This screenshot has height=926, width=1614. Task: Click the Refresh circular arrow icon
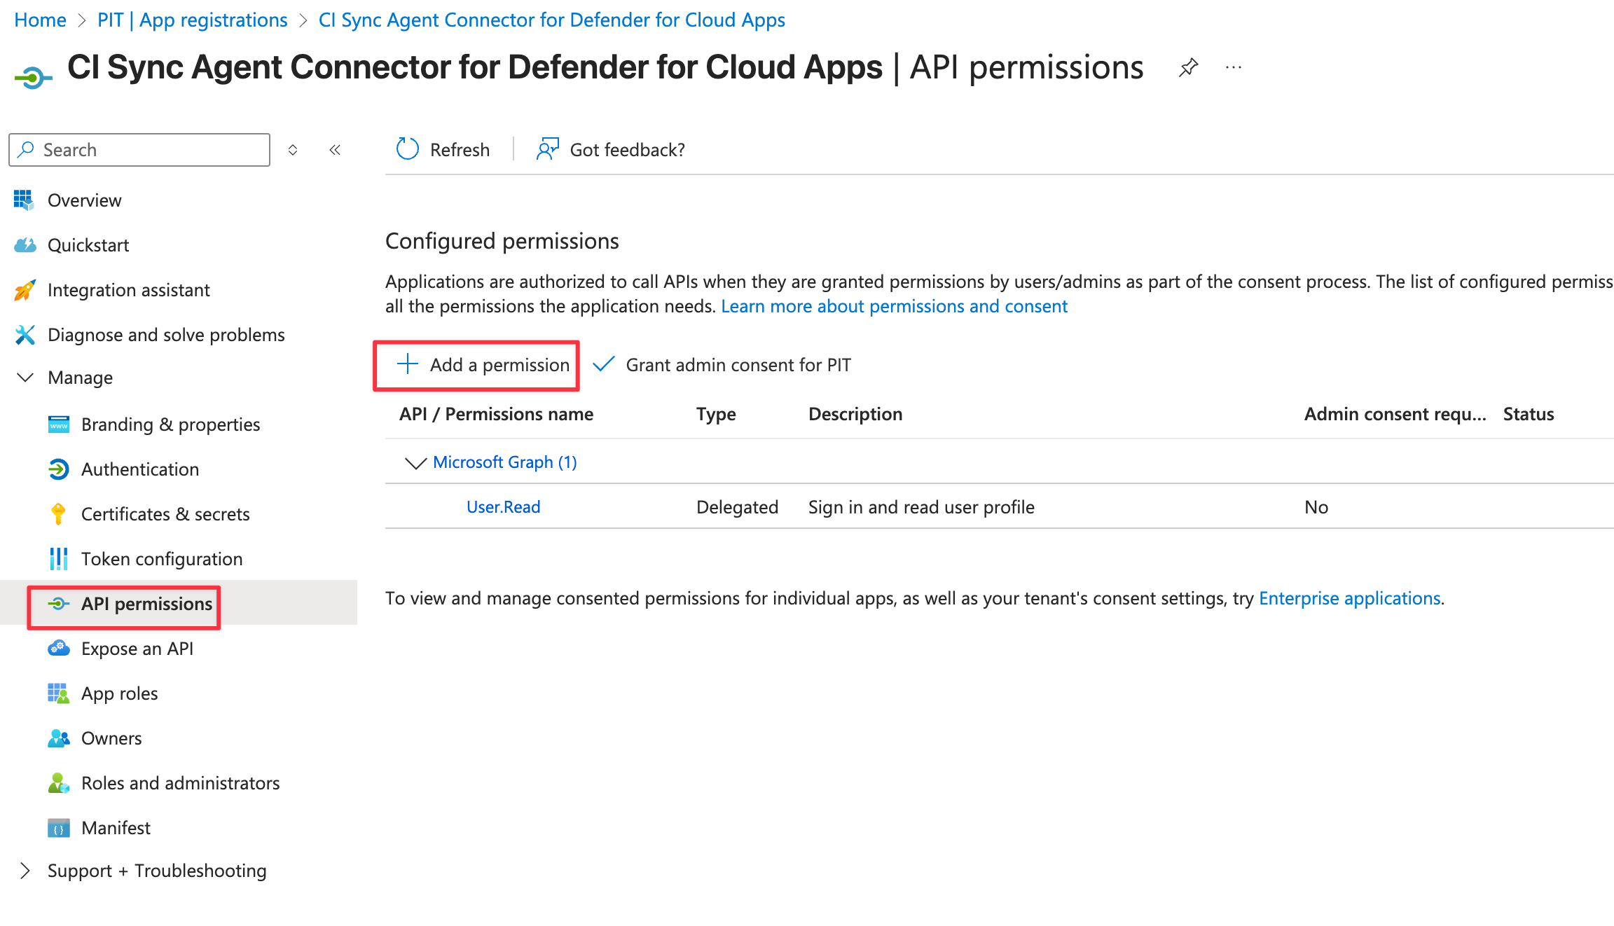tap(407, 149)
